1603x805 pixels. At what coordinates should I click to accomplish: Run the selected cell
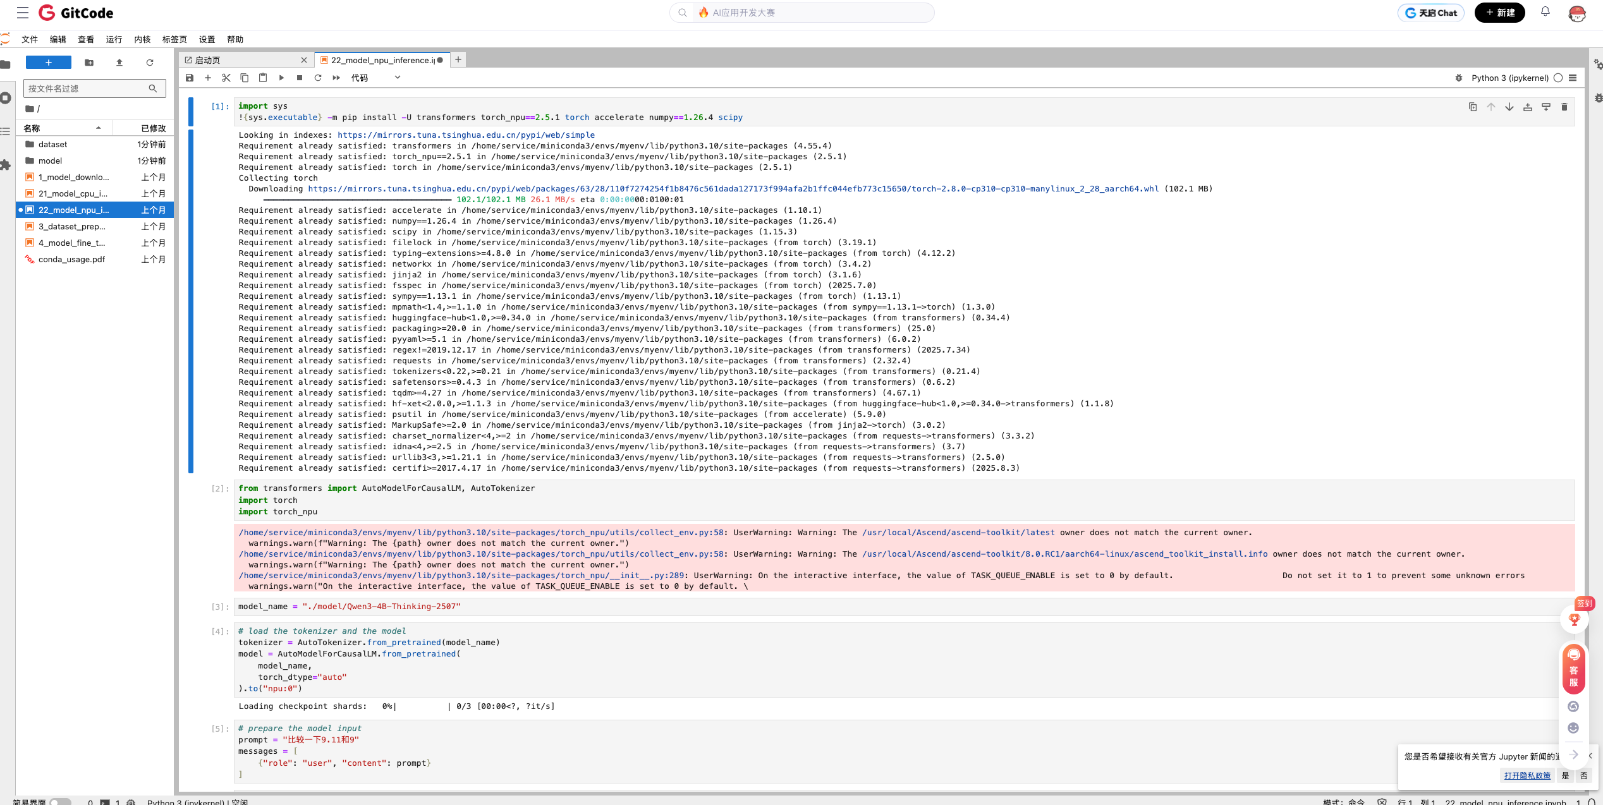281,78
